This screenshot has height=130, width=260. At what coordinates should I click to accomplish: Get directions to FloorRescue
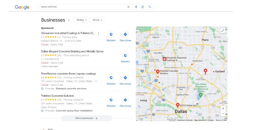(x=125, y=78)
